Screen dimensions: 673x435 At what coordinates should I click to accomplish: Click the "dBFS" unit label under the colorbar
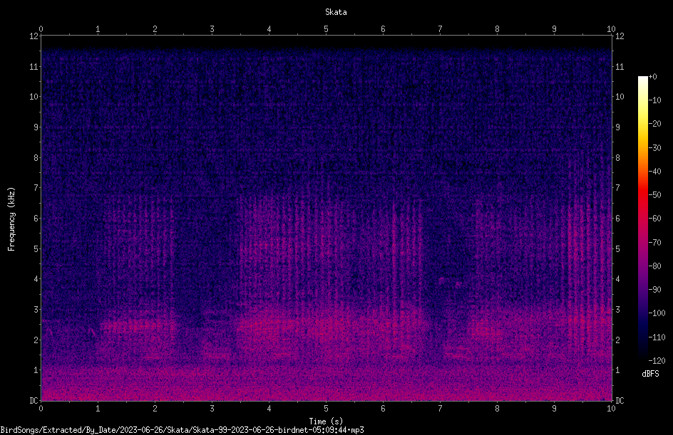click(x=650, y=374)
